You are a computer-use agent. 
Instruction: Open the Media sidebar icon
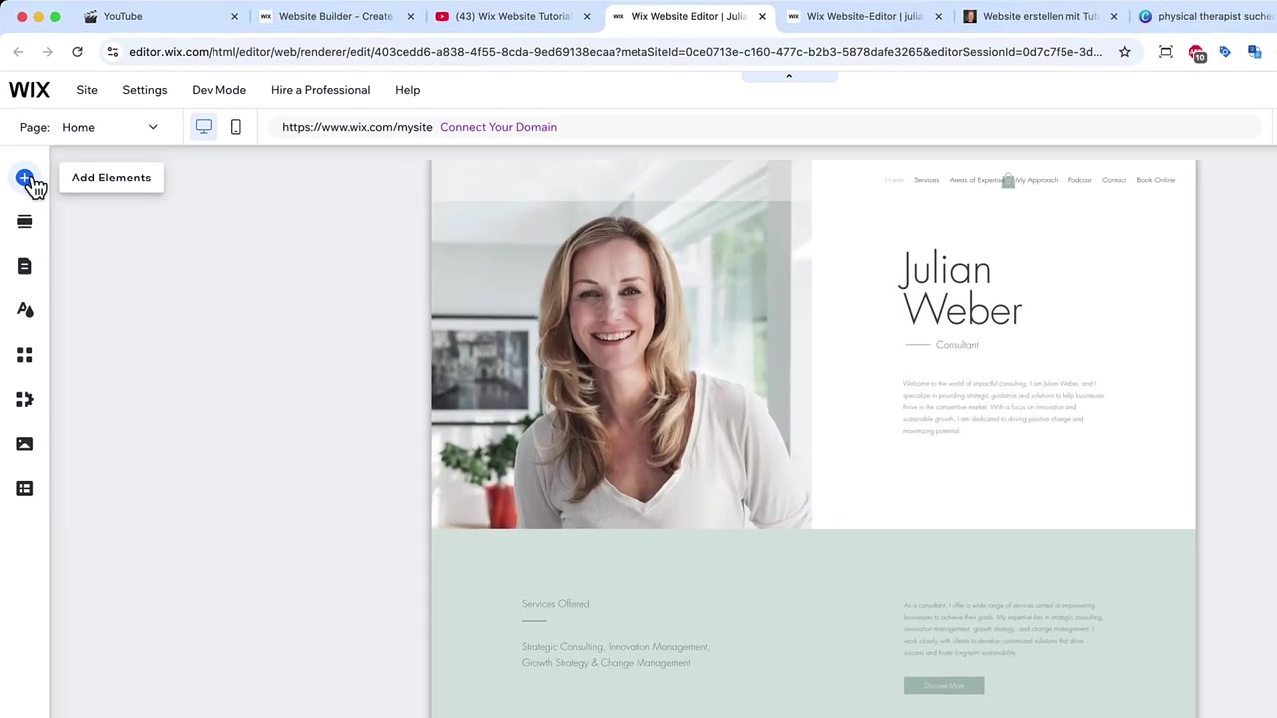point(25,444)
